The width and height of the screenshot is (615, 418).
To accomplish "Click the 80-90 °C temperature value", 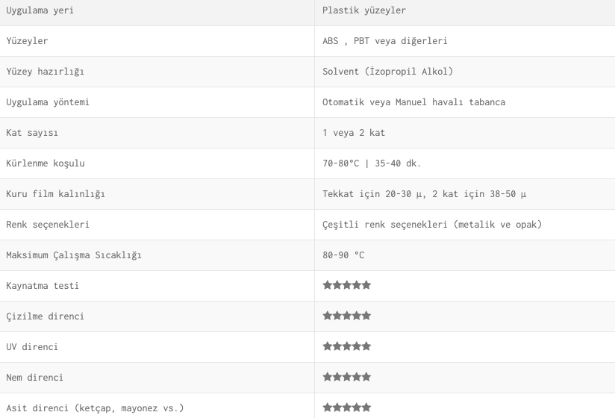I will pyautogui.click(x=343, y=255).
